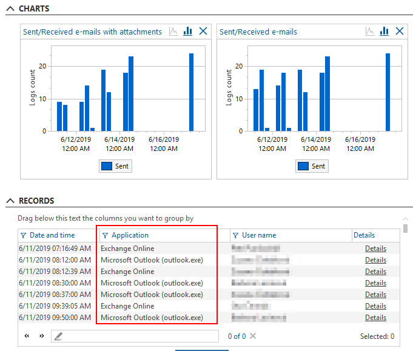The image size is (413, 351).
Task: Select the 6/11/2019 09:50:00 AM date cell
Action: click(55, 318)
